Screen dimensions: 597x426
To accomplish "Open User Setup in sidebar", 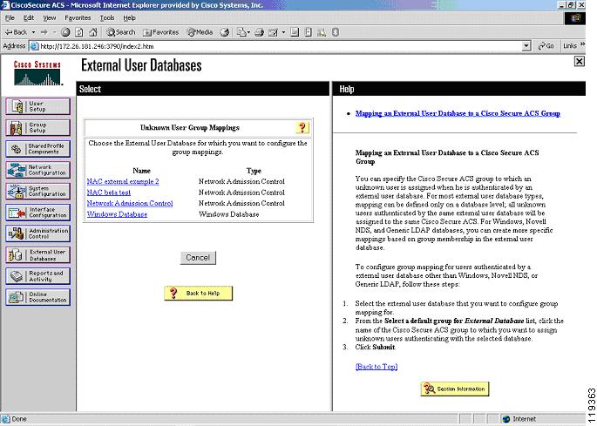I will pos(37,106).
